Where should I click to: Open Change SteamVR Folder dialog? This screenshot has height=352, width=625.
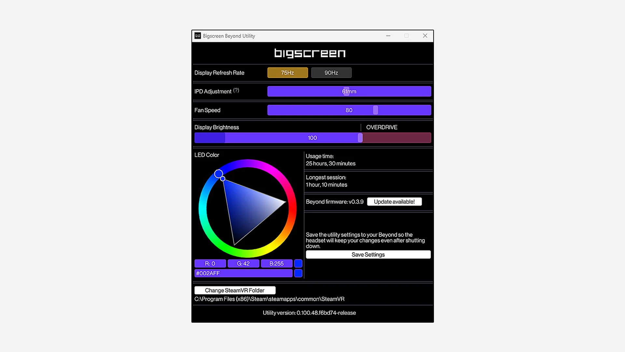point(235,290)
